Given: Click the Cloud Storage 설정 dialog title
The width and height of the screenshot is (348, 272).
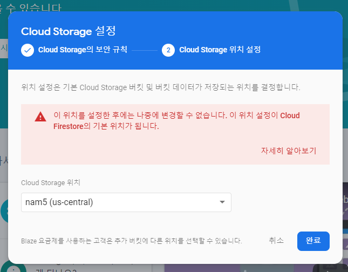Looking at the screenshot, I should point(69,31).
